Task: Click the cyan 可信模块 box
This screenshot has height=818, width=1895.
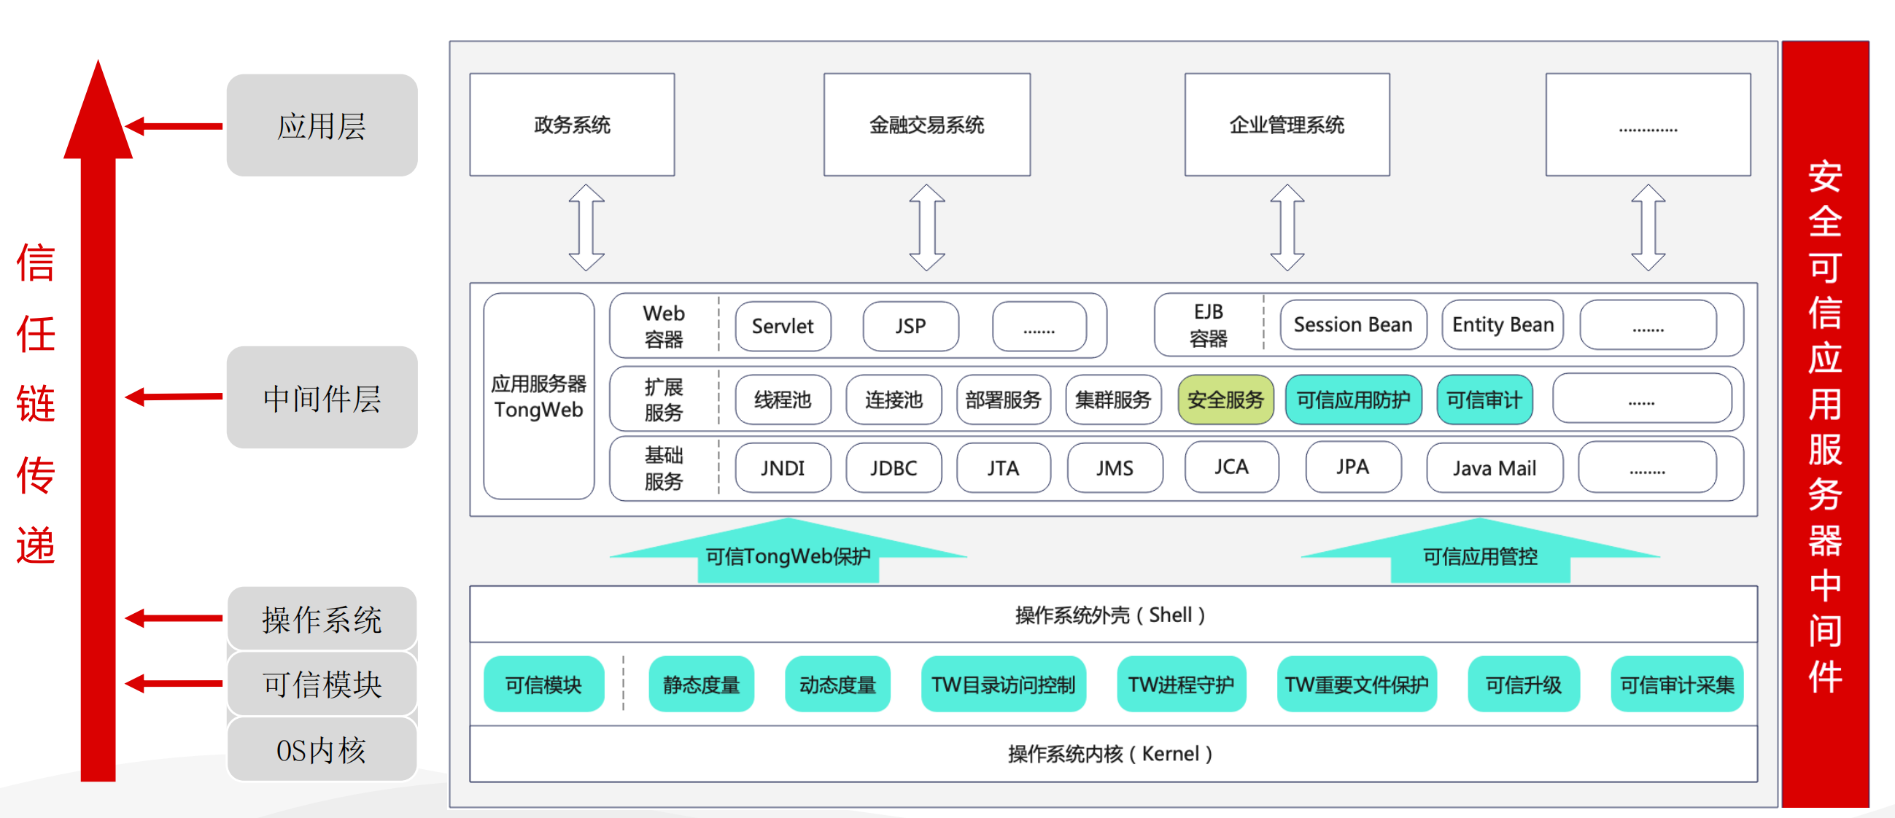Action: 543,684
